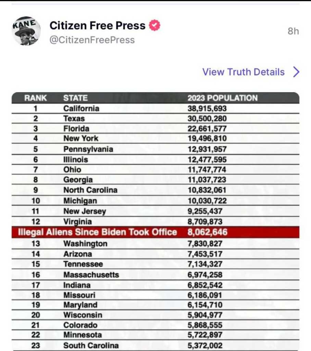Select the RANK column header
Screen dimensions: 311x351
point(36,98)
